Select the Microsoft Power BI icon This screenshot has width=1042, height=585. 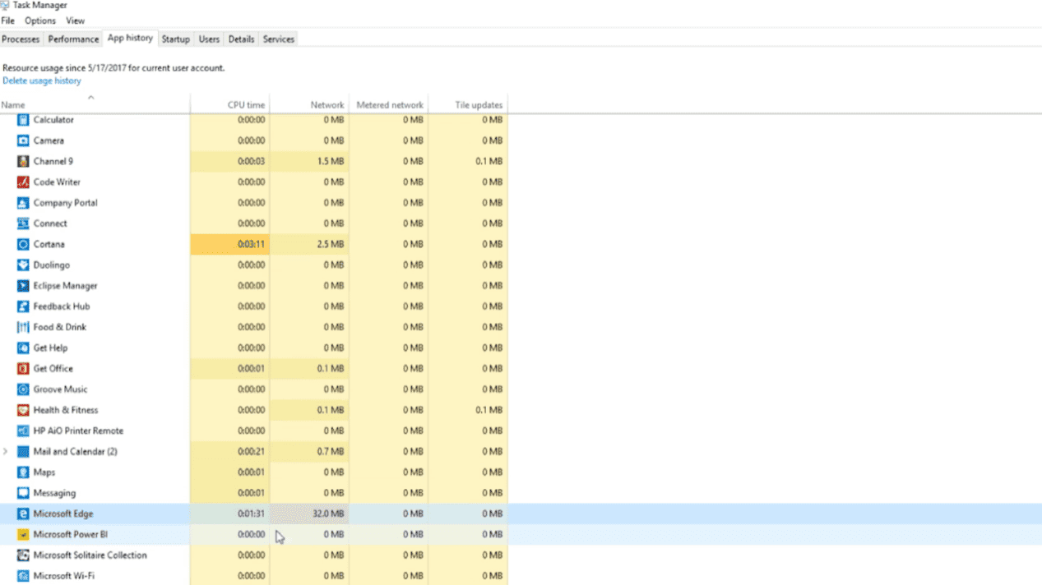click(x=23, y=534)
